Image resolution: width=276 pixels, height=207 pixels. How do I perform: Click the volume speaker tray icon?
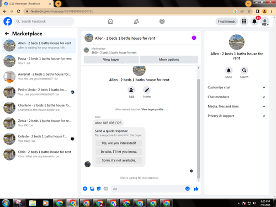pyautogui.click(x=254, y=203)
